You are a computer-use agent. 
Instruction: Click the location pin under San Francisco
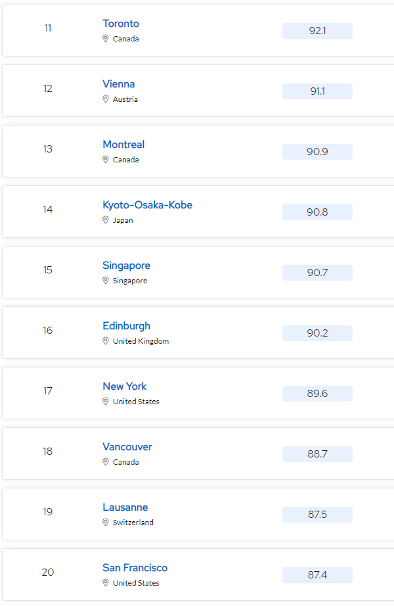tap(106, 582)
